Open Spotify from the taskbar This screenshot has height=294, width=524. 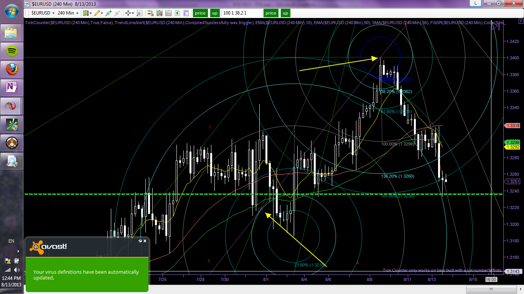point(12,51)
